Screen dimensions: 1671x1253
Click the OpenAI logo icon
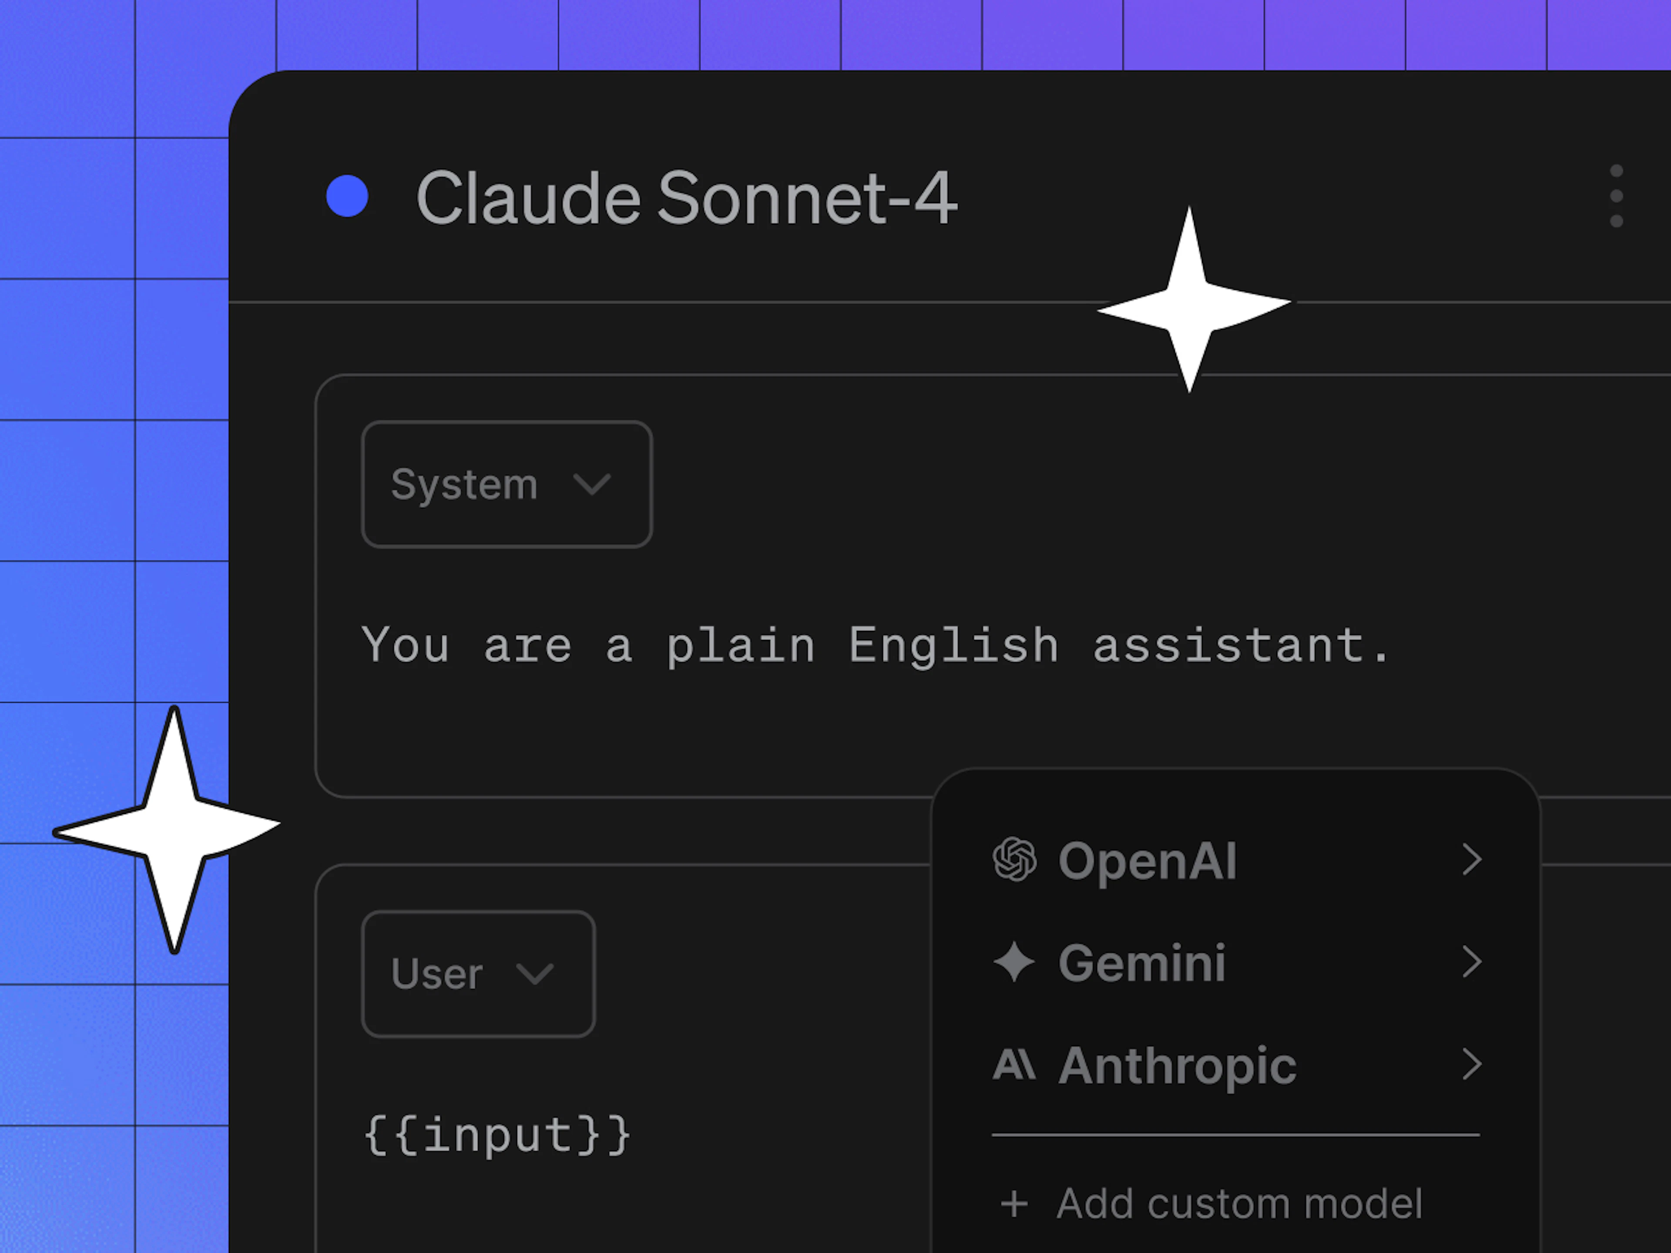1014,860
